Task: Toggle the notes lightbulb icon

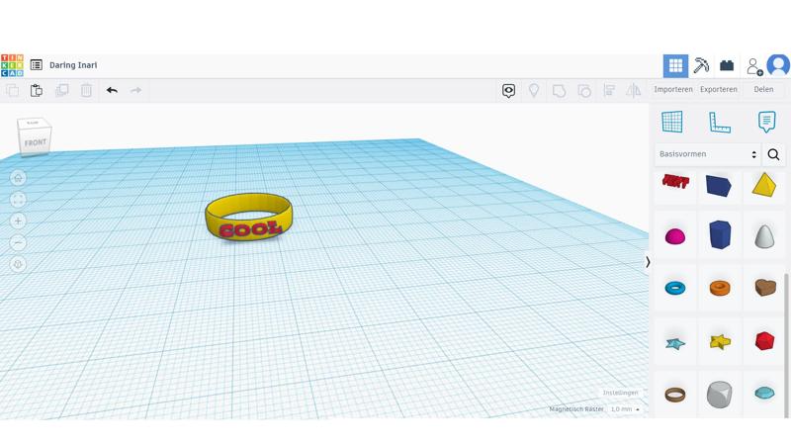Action: point(534,91)
